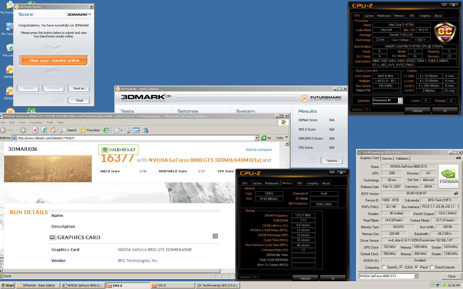Click the red X Stop icon in IE toolbar

pyautogui.click(x=35, y=130)
